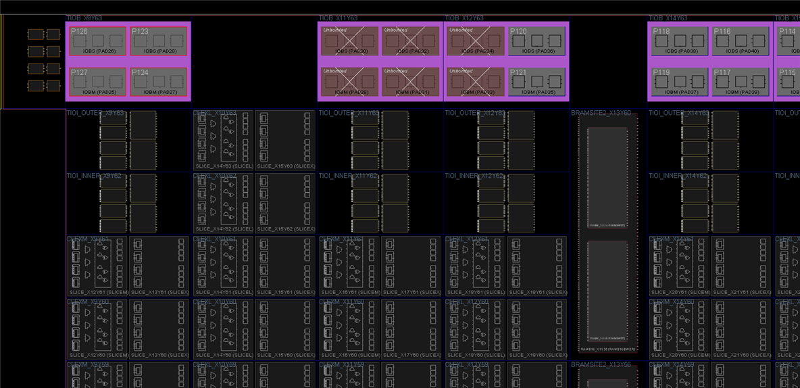Pick the P118 IOBS (PAD38) pad
Screen dimensions: 800x388
coord(680,41)
